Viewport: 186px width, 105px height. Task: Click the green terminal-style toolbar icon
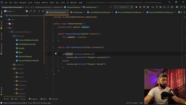[x=181, y=7]
